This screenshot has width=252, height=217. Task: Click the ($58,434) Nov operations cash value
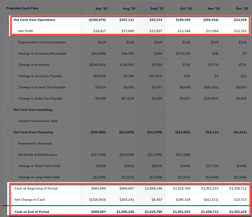click(211, 20)
